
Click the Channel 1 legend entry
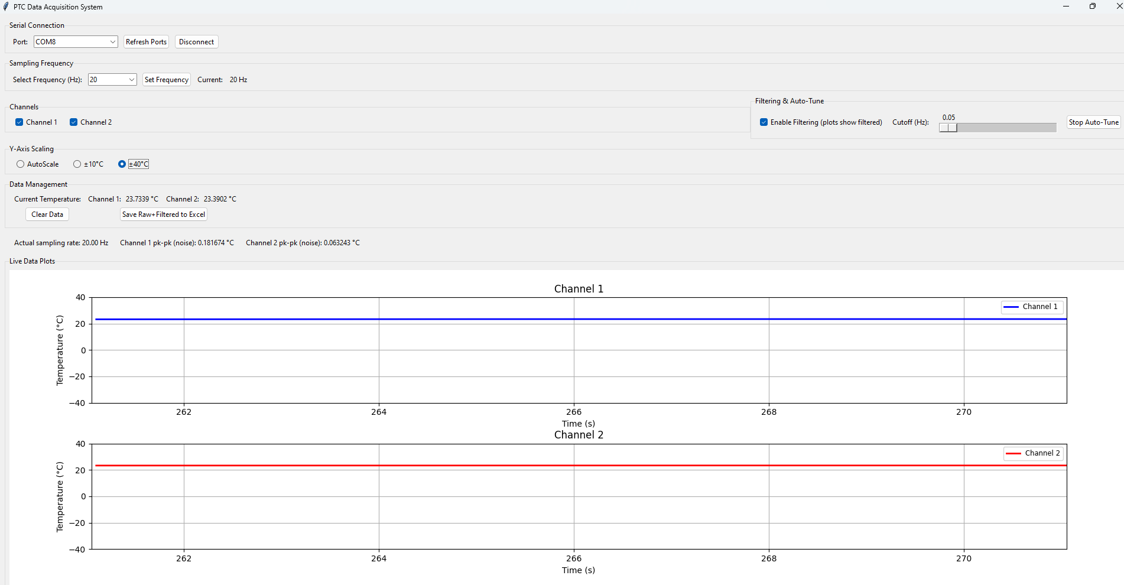[1032, 306]
